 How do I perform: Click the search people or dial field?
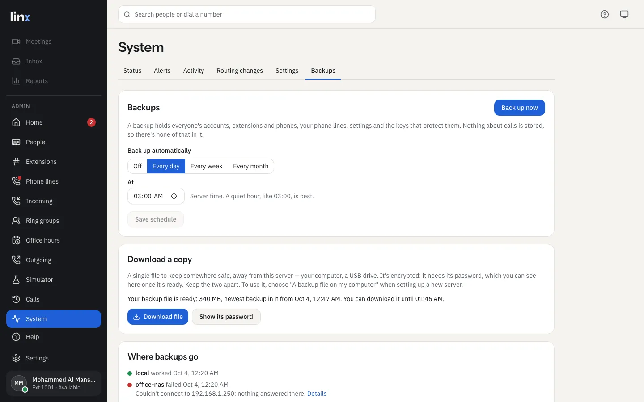click(x=247, y=14)
